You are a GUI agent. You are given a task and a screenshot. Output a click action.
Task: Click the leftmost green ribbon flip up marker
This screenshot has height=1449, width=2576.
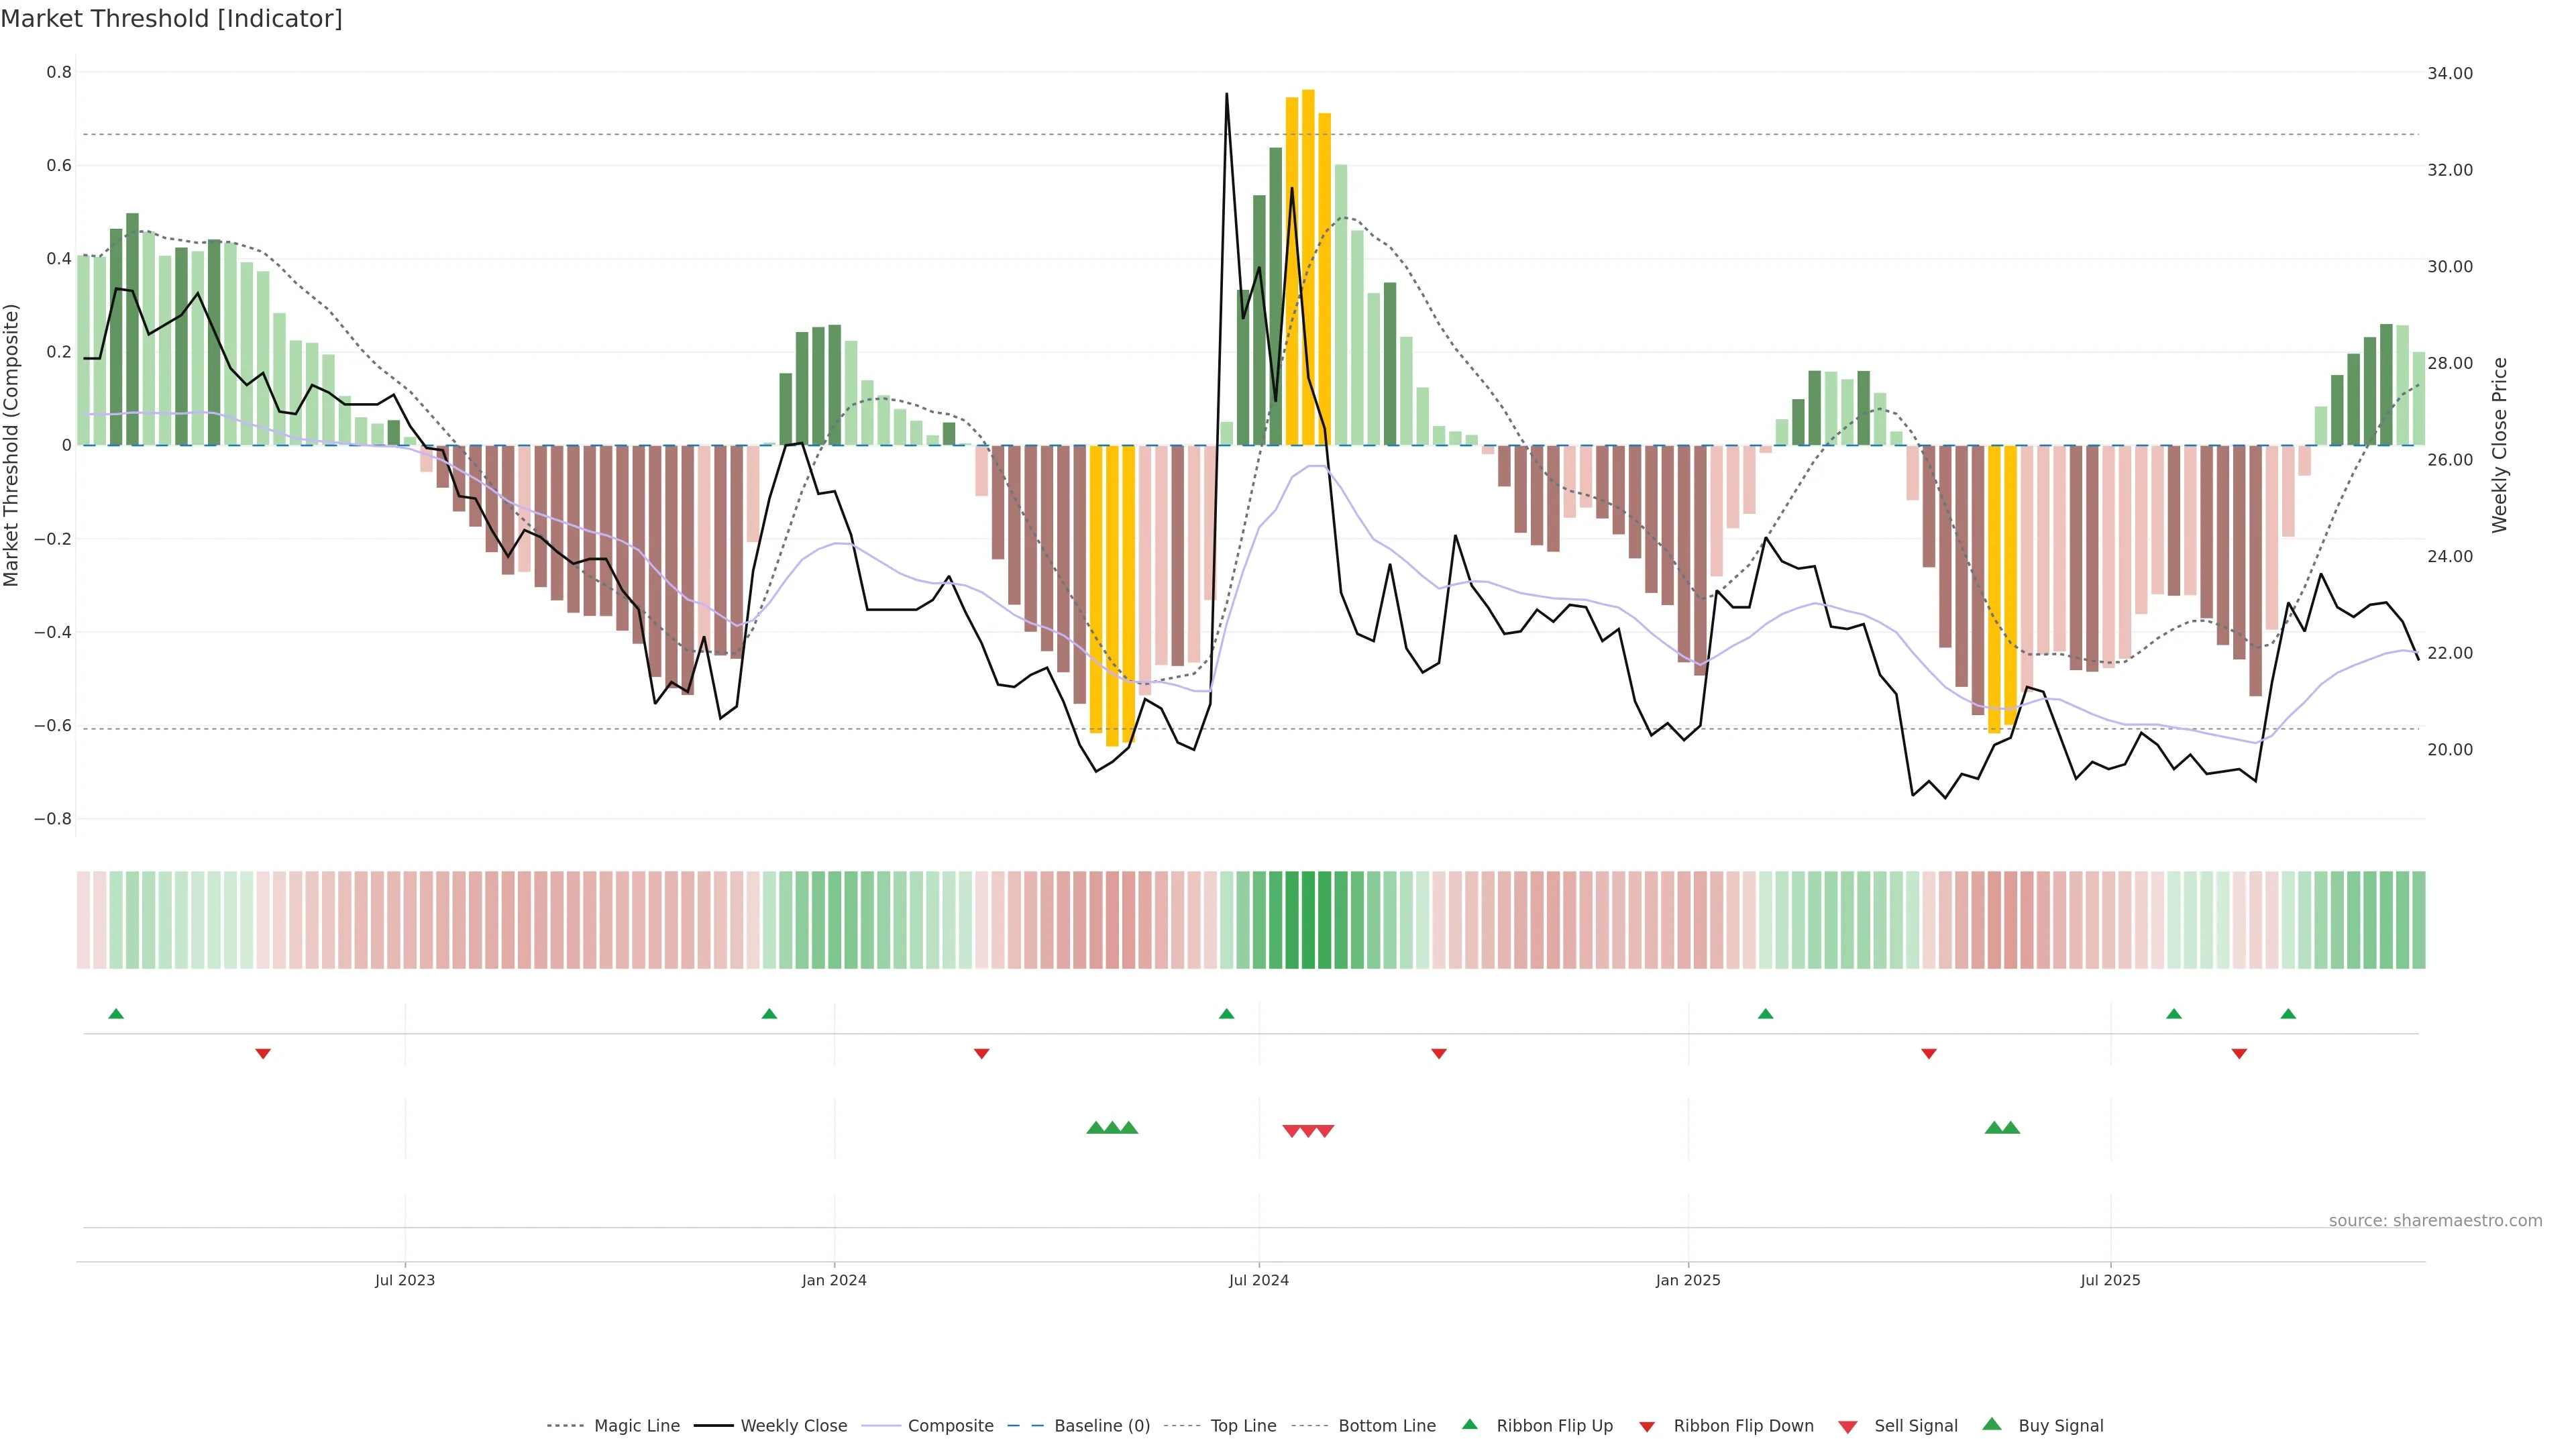coord(116,1014)
